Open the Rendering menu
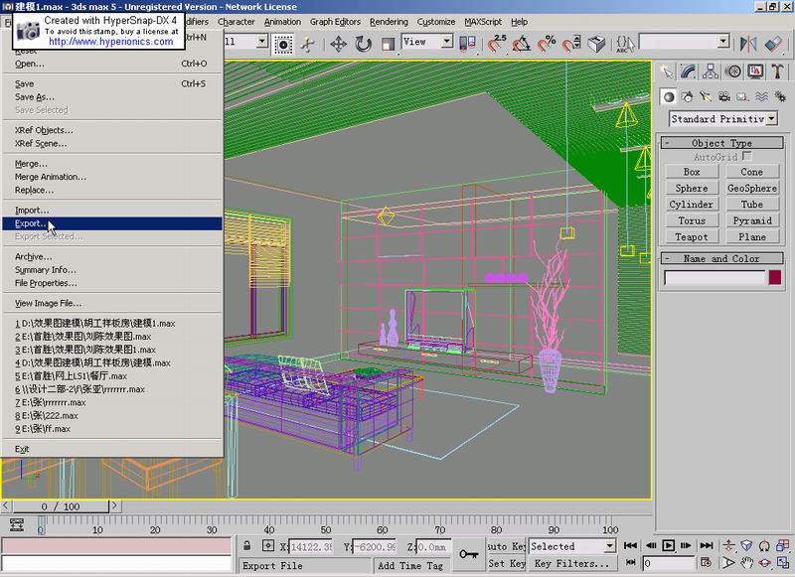 389,22
